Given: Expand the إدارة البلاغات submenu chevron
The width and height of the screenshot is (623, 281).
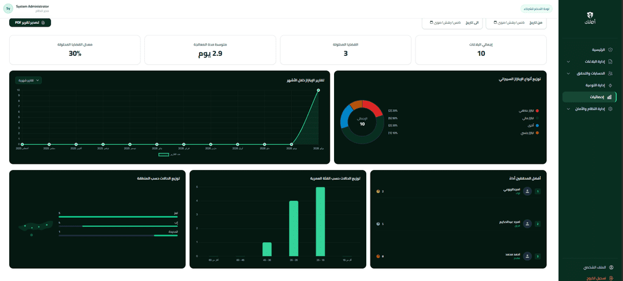Looking at the screenshot, I should 568,62.
